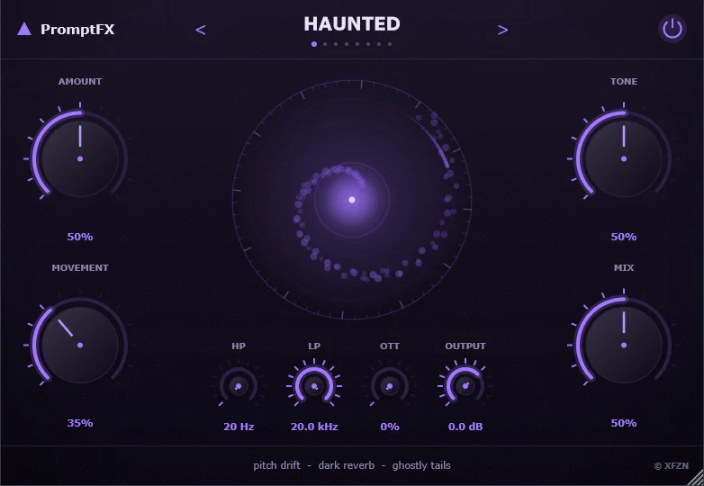Click the AMOUNT label
704x486 pixels.
(80, 81)
